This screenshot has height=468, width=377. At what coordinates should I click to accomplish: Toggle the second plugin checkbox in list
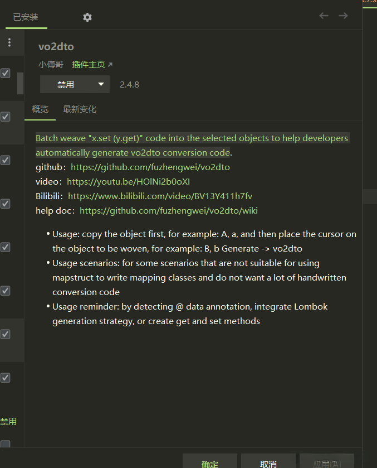(5, 117)
